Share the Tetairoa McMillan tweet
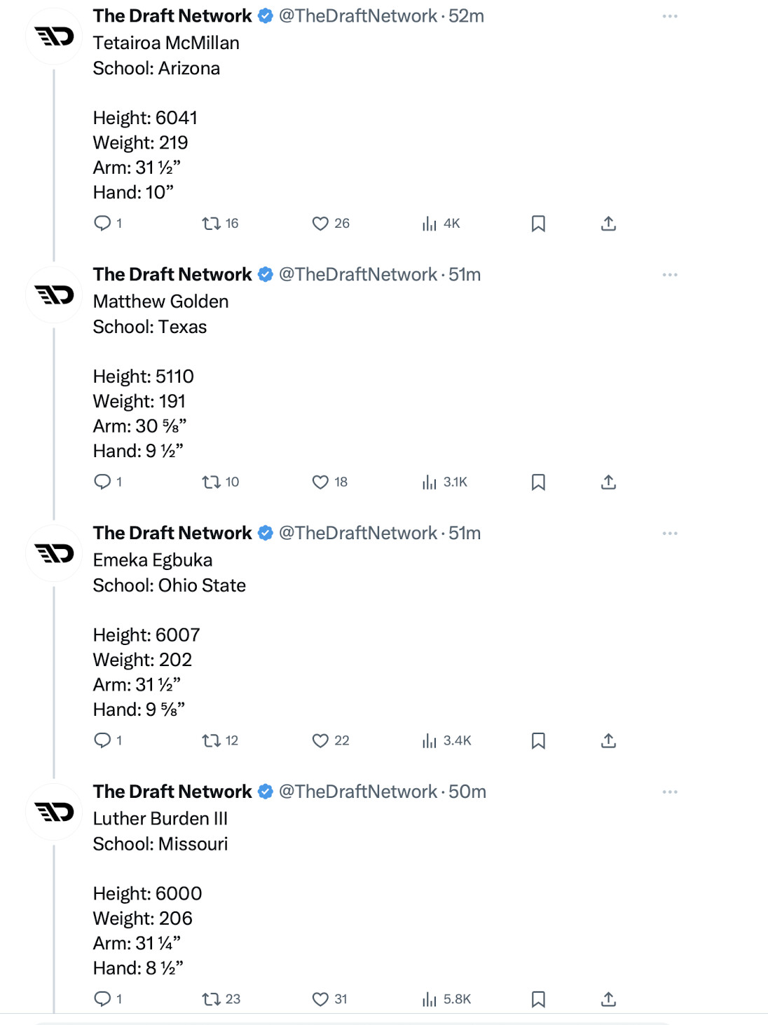This screenshot has height=1025, width=768. pos(608,224)
